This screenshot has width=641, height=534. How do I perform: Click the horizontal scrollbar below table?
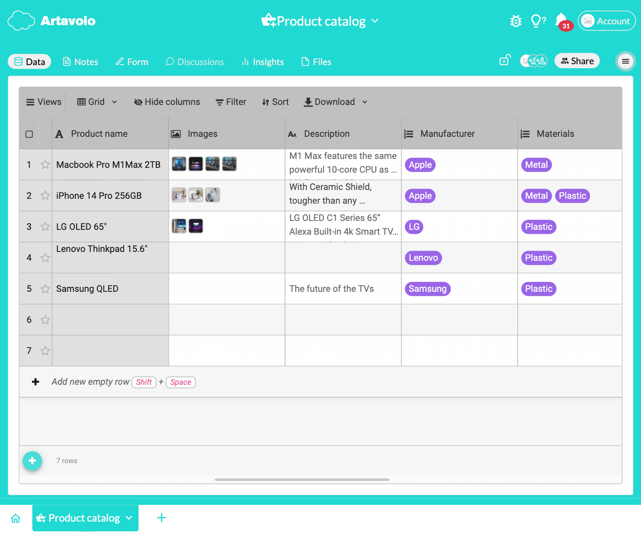(302, 480)
